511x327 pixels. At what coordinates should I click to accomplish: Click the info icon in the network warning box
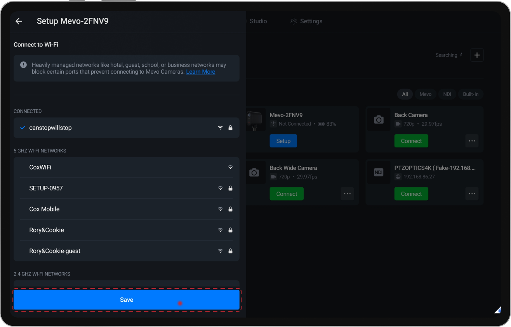tap(23, 65)
